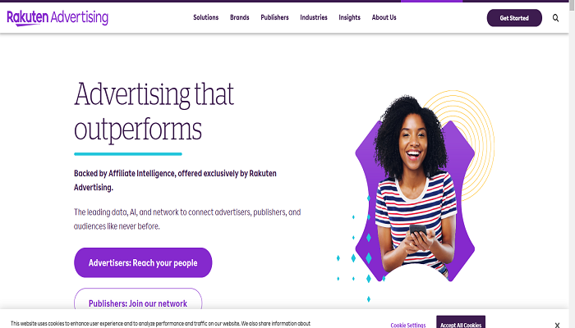Dismiss the cookie banner with X
575x328 pixels.
[x=557, y=325]
